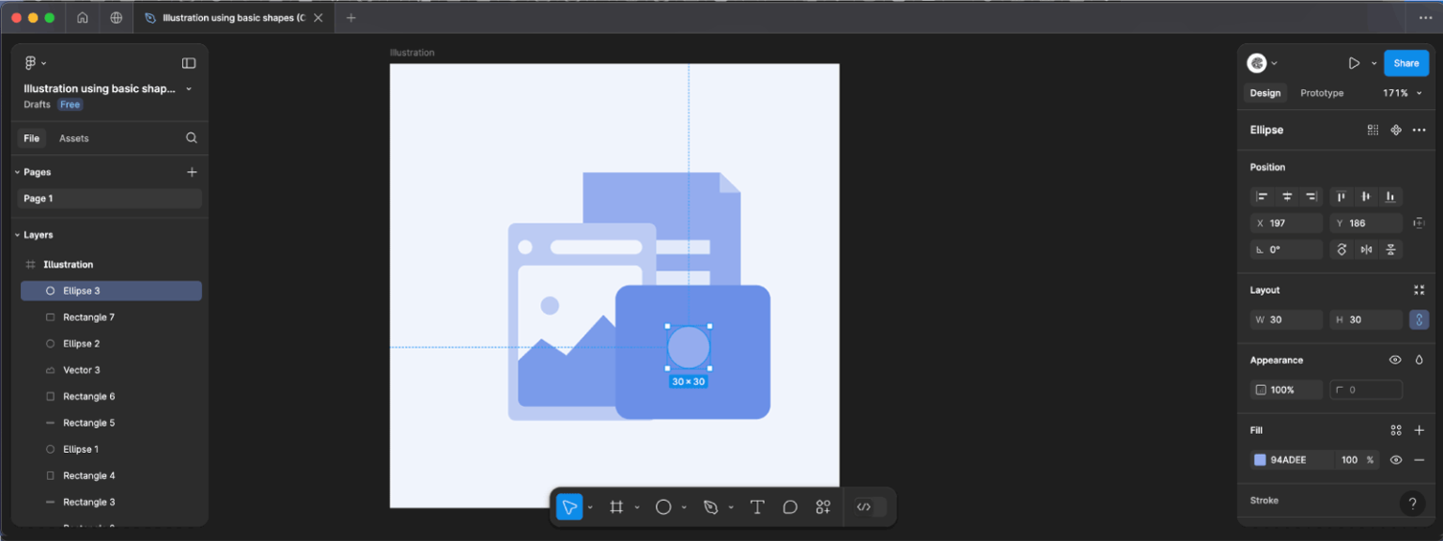Select the Frame tool in the bottom toolbar
Screen dimensions: 1443x541
617,507
